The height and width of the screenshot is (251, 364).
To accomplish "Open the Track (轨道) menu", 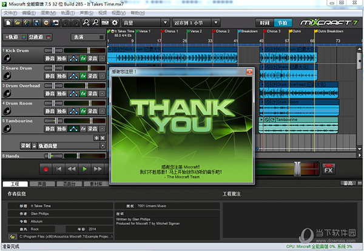I will coord(68,13).
